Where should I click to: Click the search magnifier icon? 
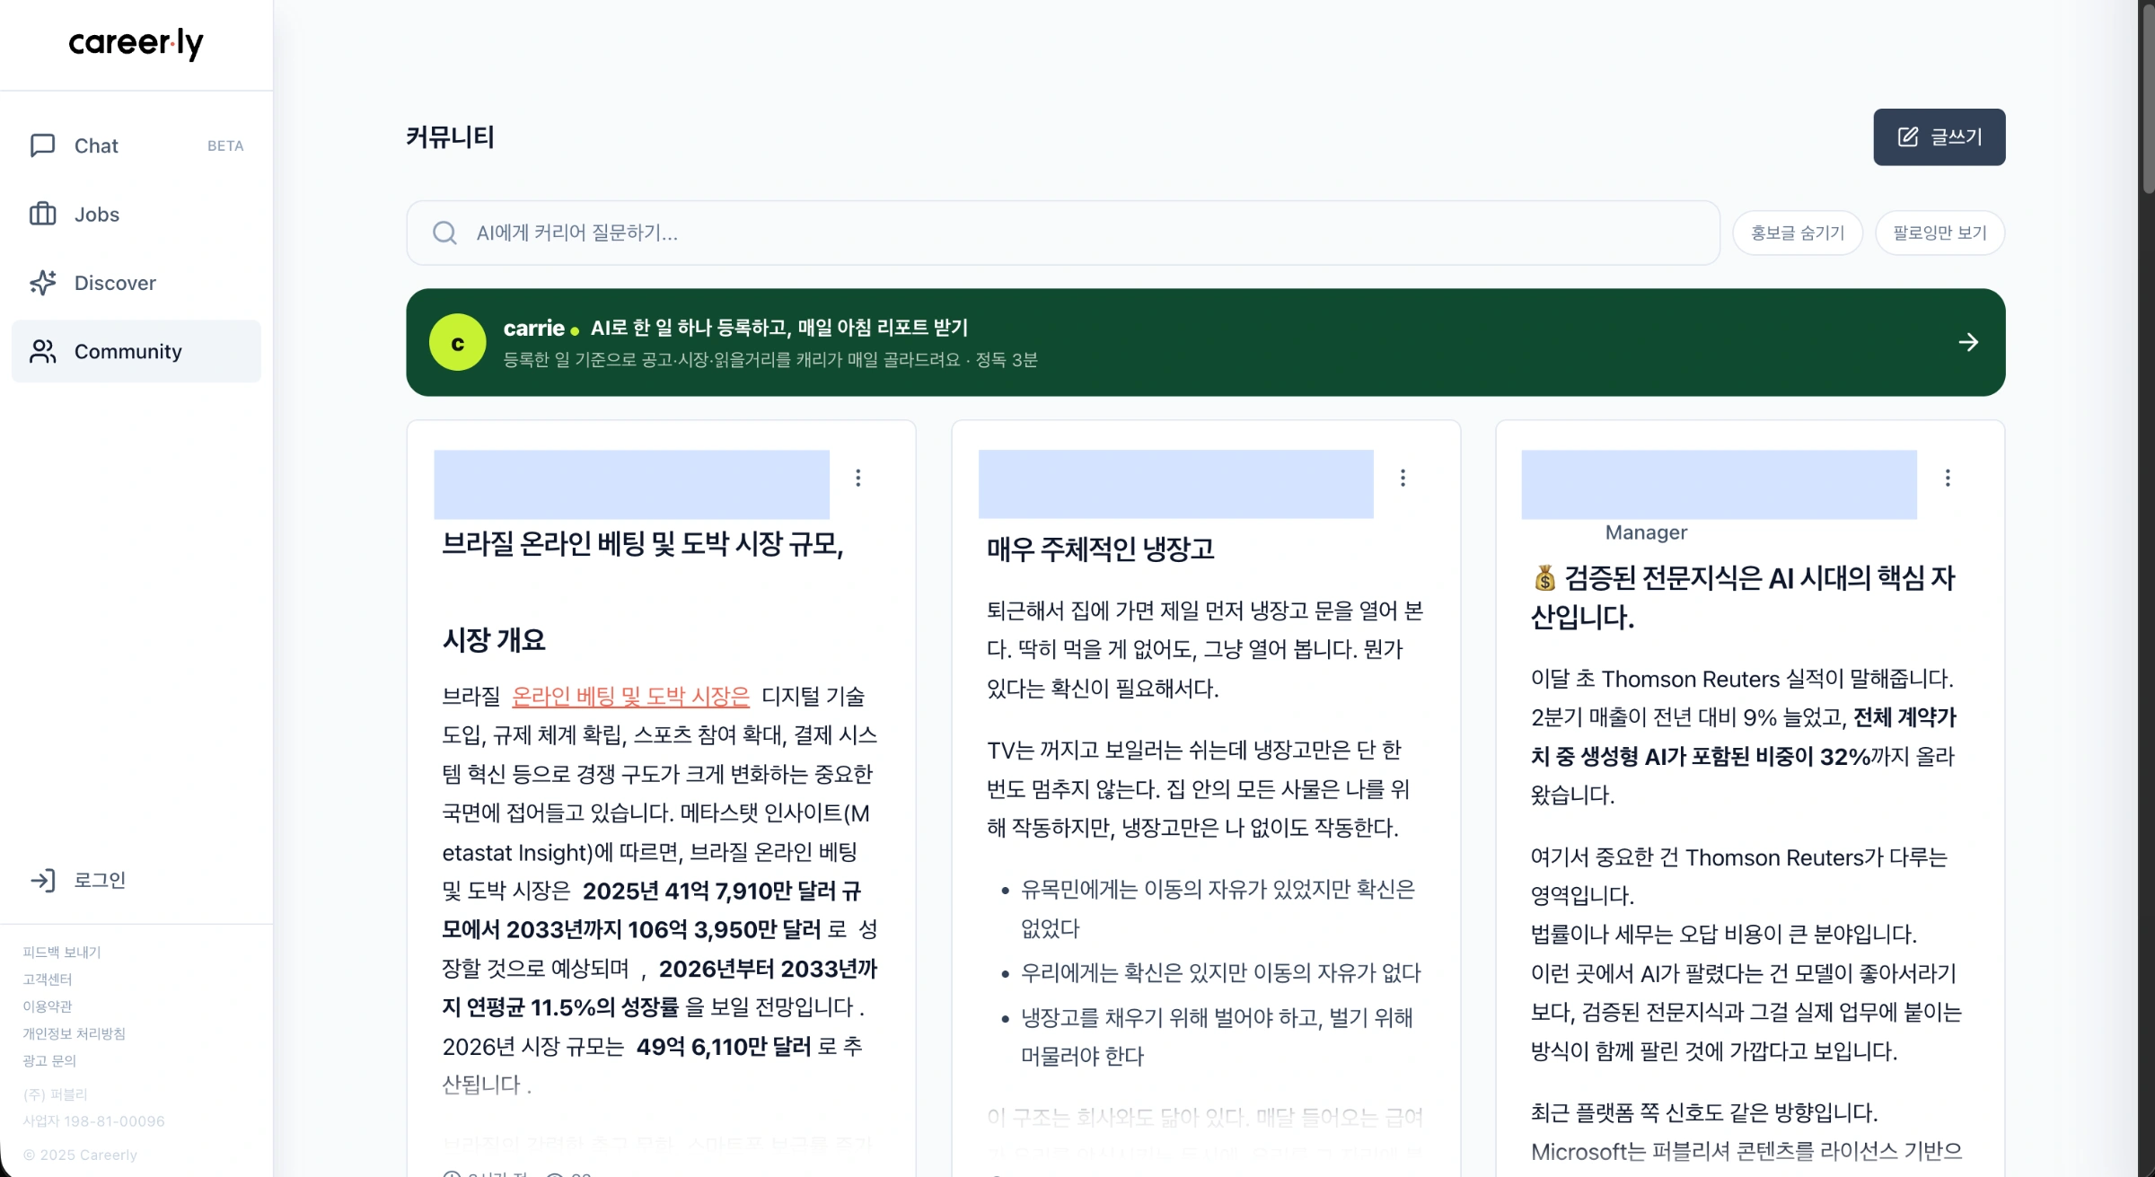[x=444, y=233]
